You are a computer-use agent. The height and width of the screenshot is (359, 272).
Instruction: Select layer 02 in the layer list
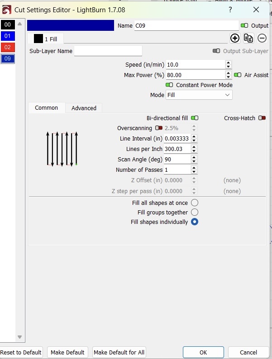8,47
